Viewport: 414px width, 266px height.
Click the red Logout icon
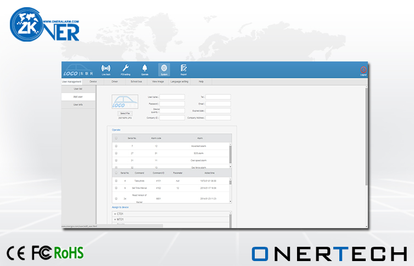(x=363, y=71)
